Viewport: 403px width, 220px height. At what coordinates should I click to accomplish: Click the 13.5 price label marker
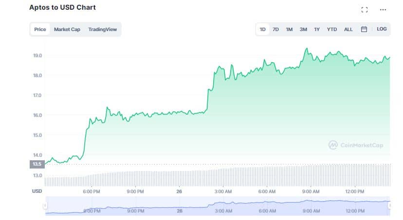37,164
